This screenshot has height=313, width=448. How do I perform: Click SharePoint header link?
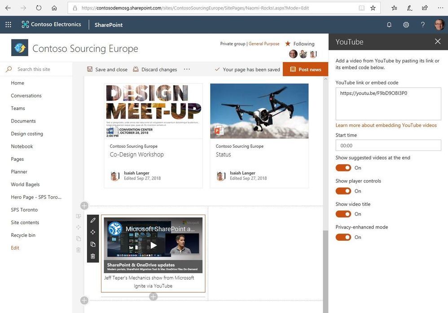pyautogui.click(x=109, y=25)
